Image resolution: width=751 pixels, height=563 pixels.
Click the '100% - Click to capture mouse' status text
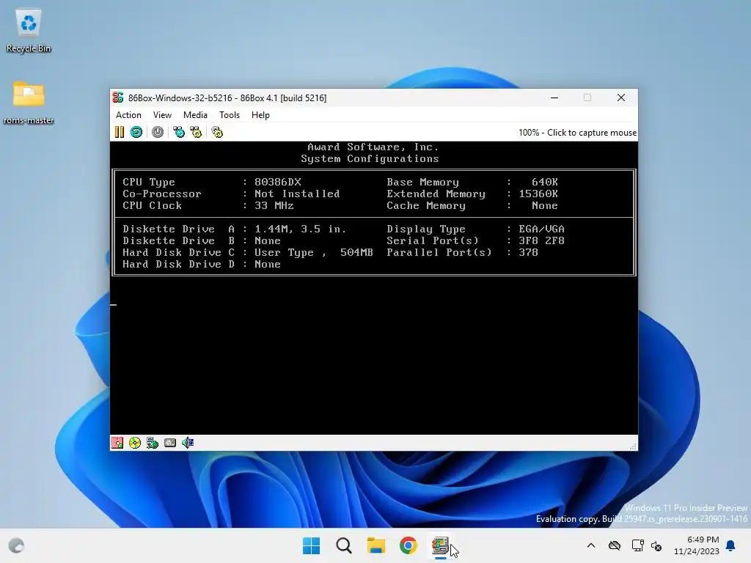point(578,133)
